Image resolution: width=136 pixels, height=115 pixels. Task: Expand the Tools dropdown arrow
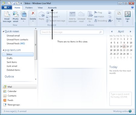[x=119, y=21]
